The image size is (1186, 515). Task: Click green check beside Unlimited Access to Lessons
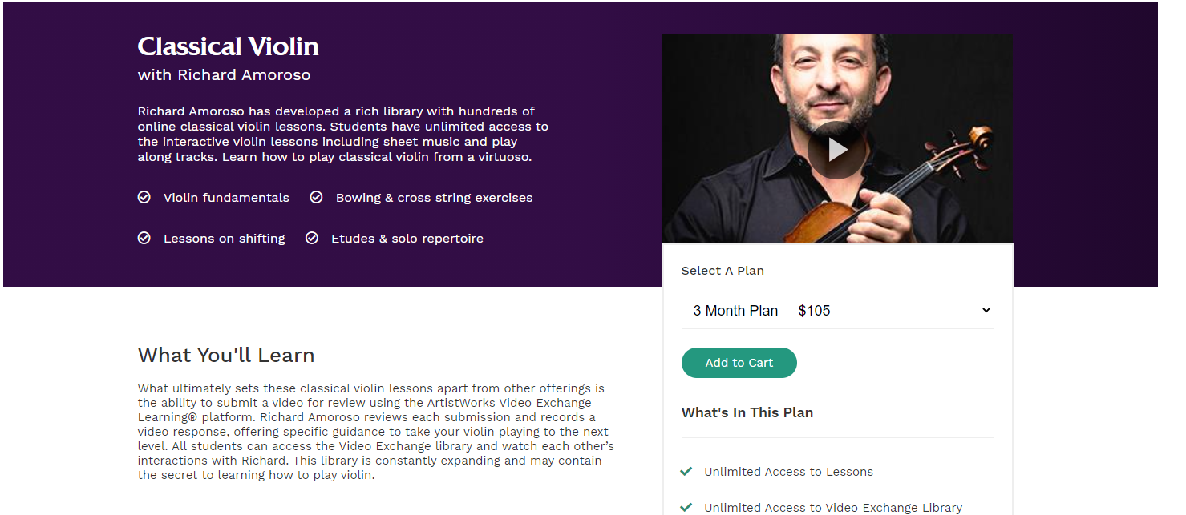(x=686, y=472)
